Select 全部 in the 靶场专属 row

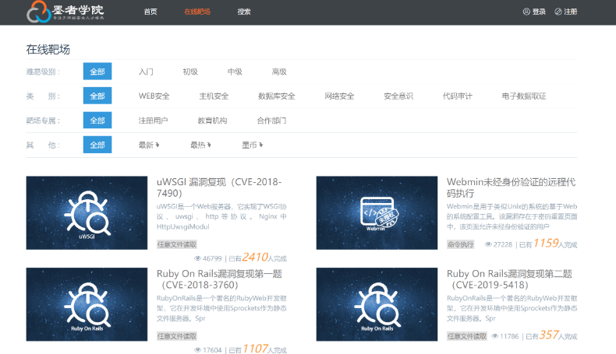tap(97, 120)
